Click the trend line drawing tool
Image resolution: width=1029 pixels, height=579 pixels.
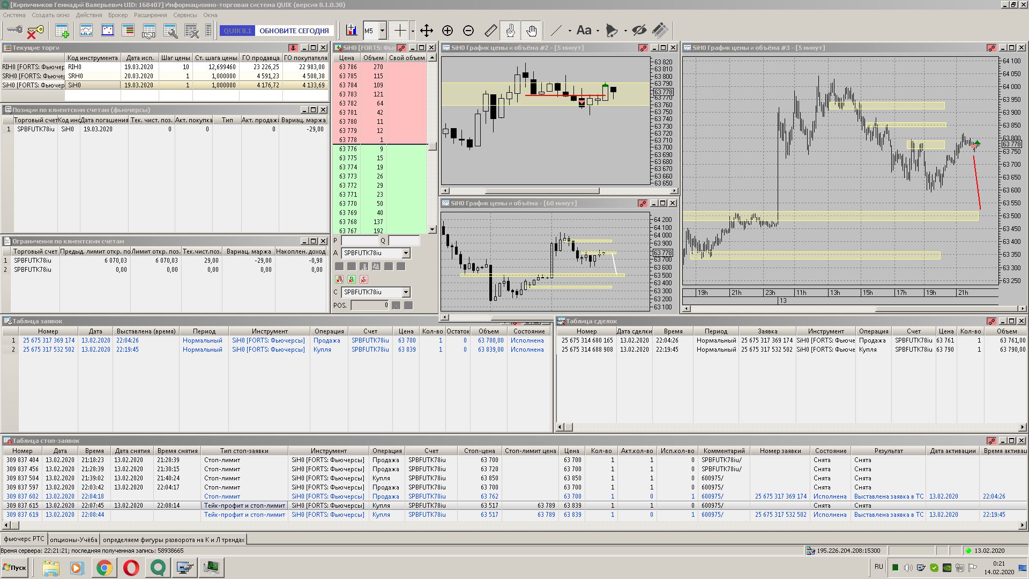tap(556, 31)
